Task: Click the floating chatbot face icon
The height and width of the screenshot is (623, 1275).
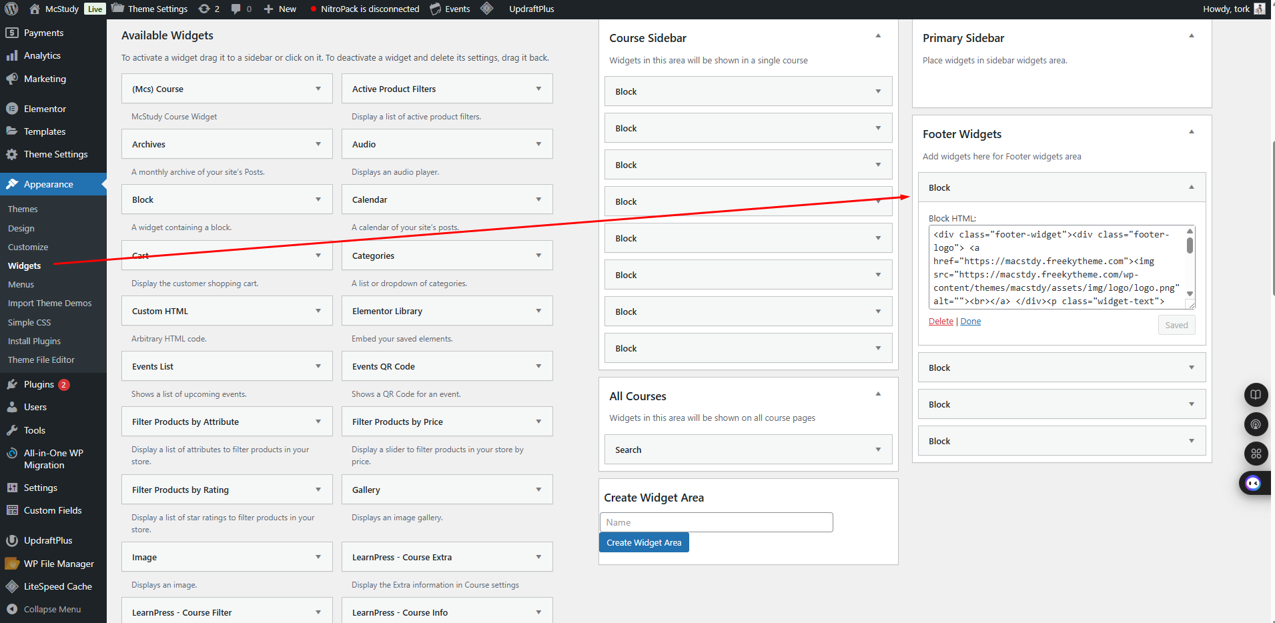Action: 1254,483
